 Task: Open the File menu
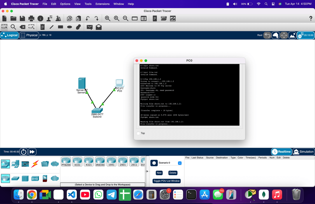pyautogui.click(x=45, y=4)
